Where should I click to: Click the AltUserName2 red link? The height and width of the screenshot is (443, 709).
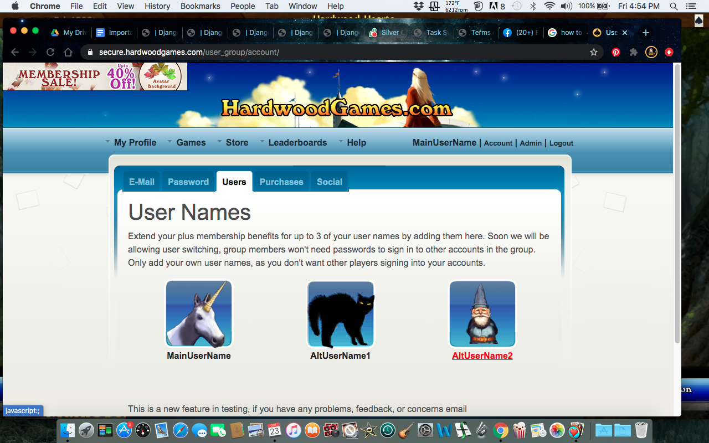tap(482, 356)
